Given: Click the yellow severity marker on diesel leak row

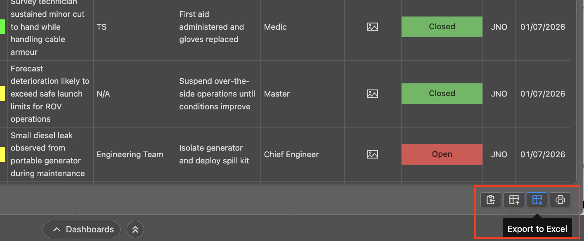Looking at the screenshot, I should (2, 154).
